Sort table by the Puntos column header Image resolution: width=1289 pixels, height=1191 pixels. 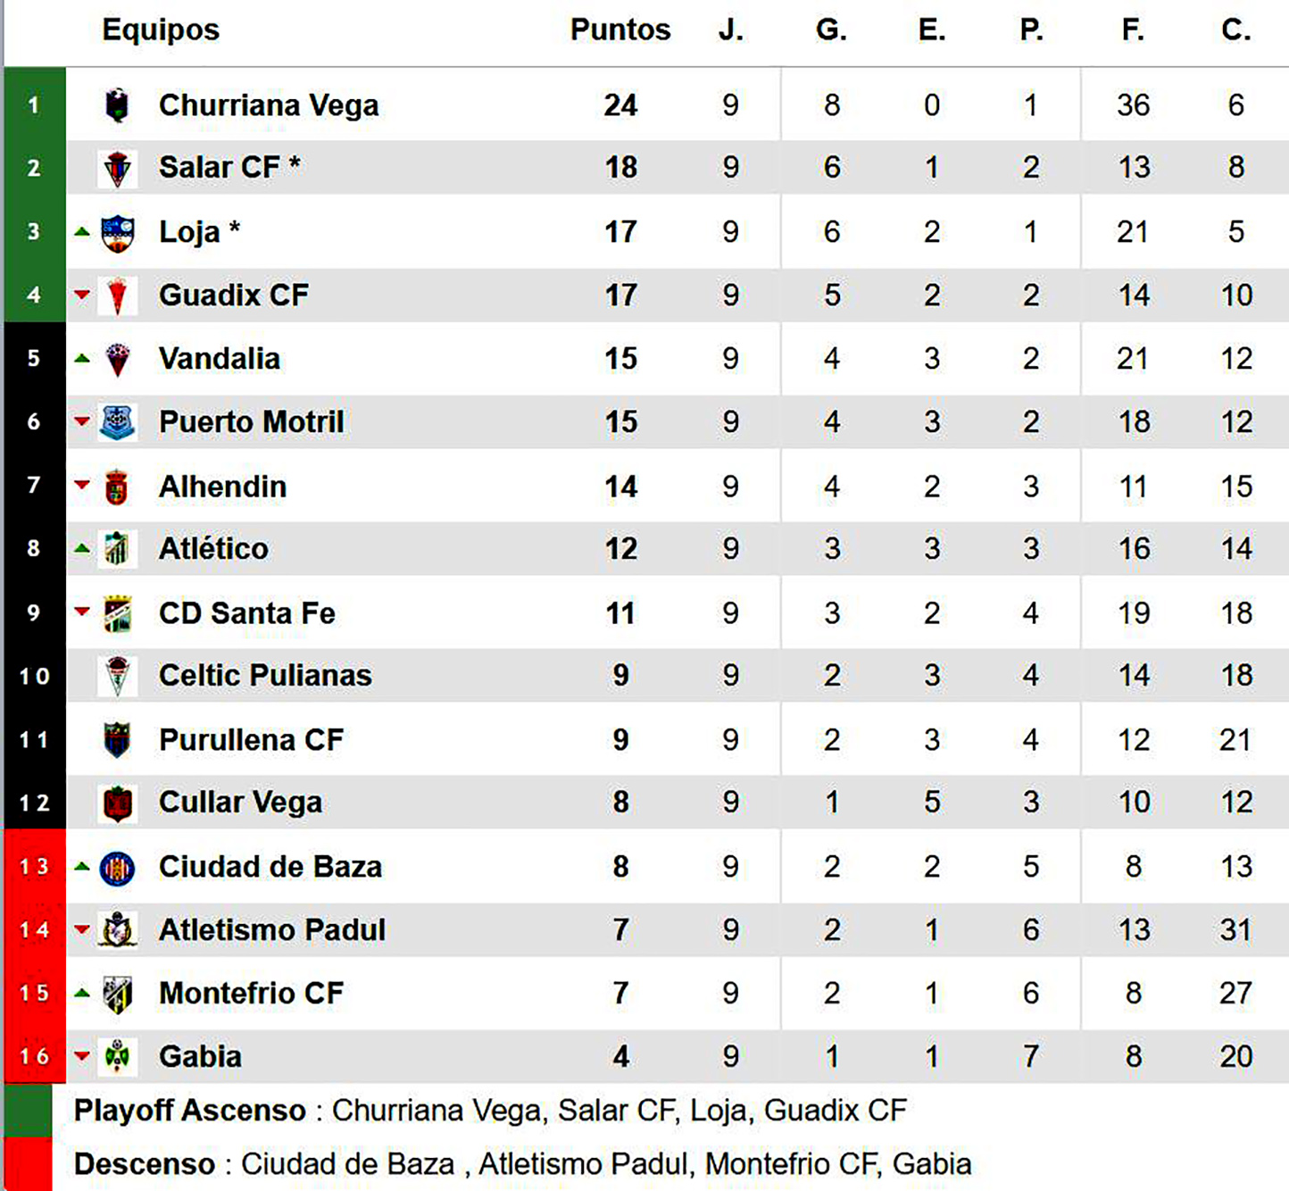click(620, 29)
